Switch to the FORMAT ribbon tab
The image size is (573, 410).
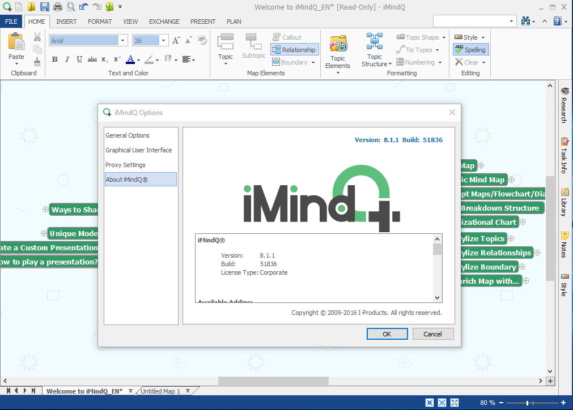coord(100,22)
